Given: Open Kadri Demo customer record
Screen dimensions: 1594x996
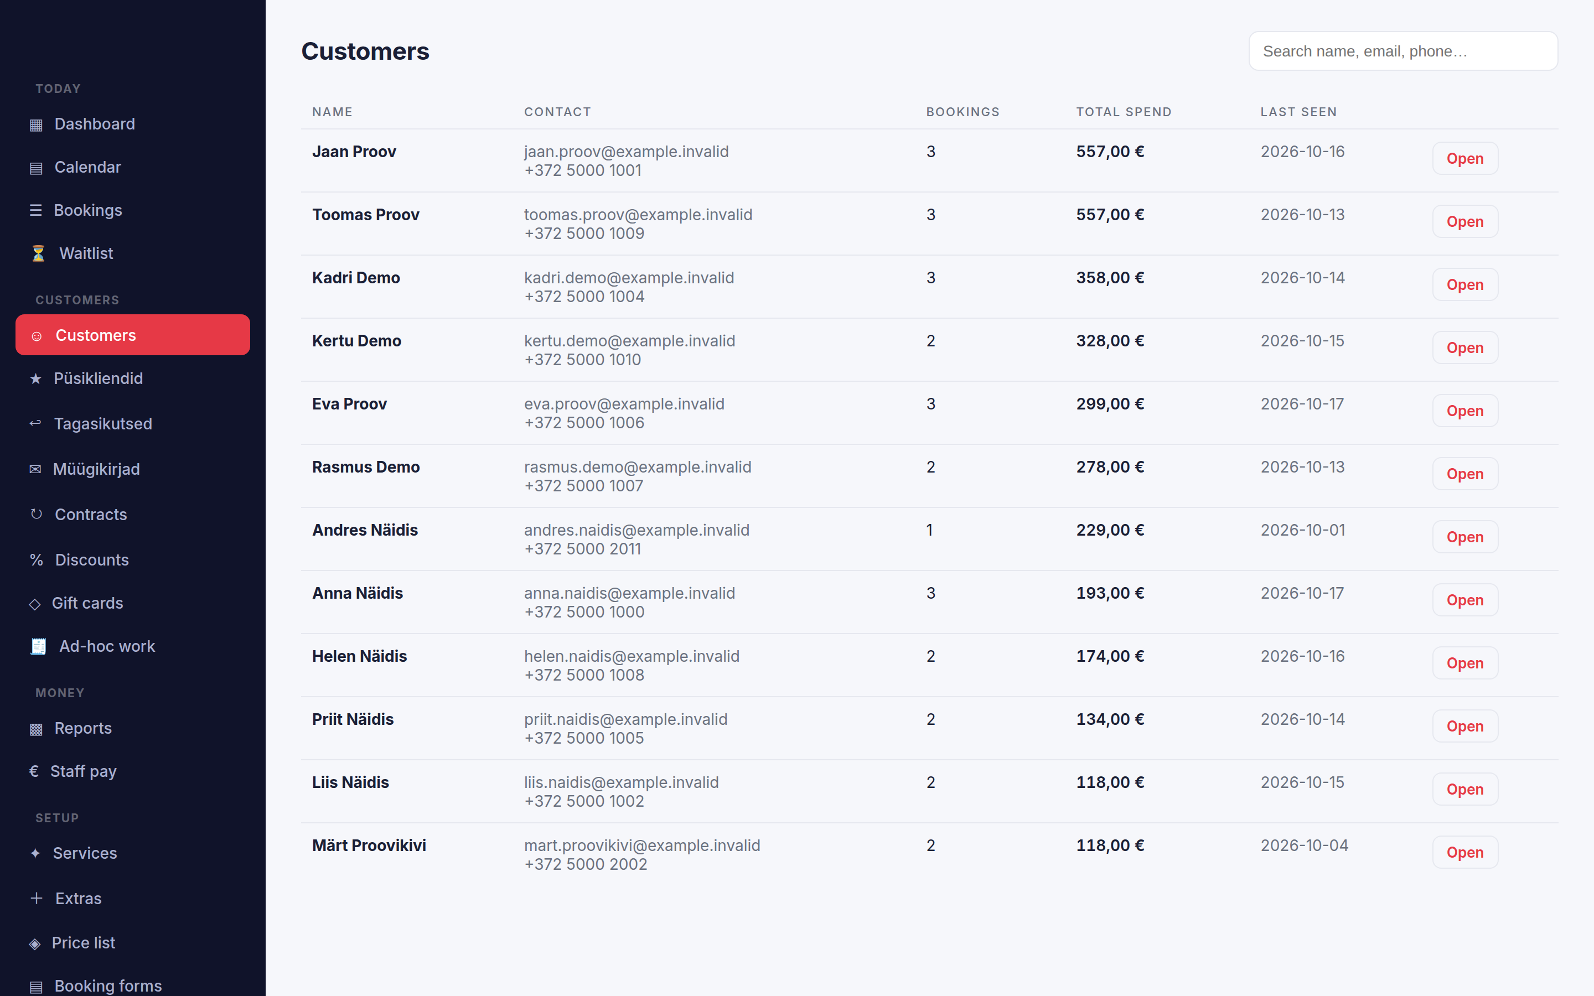Looking at the screenshot, I should tap(1465, 285).
